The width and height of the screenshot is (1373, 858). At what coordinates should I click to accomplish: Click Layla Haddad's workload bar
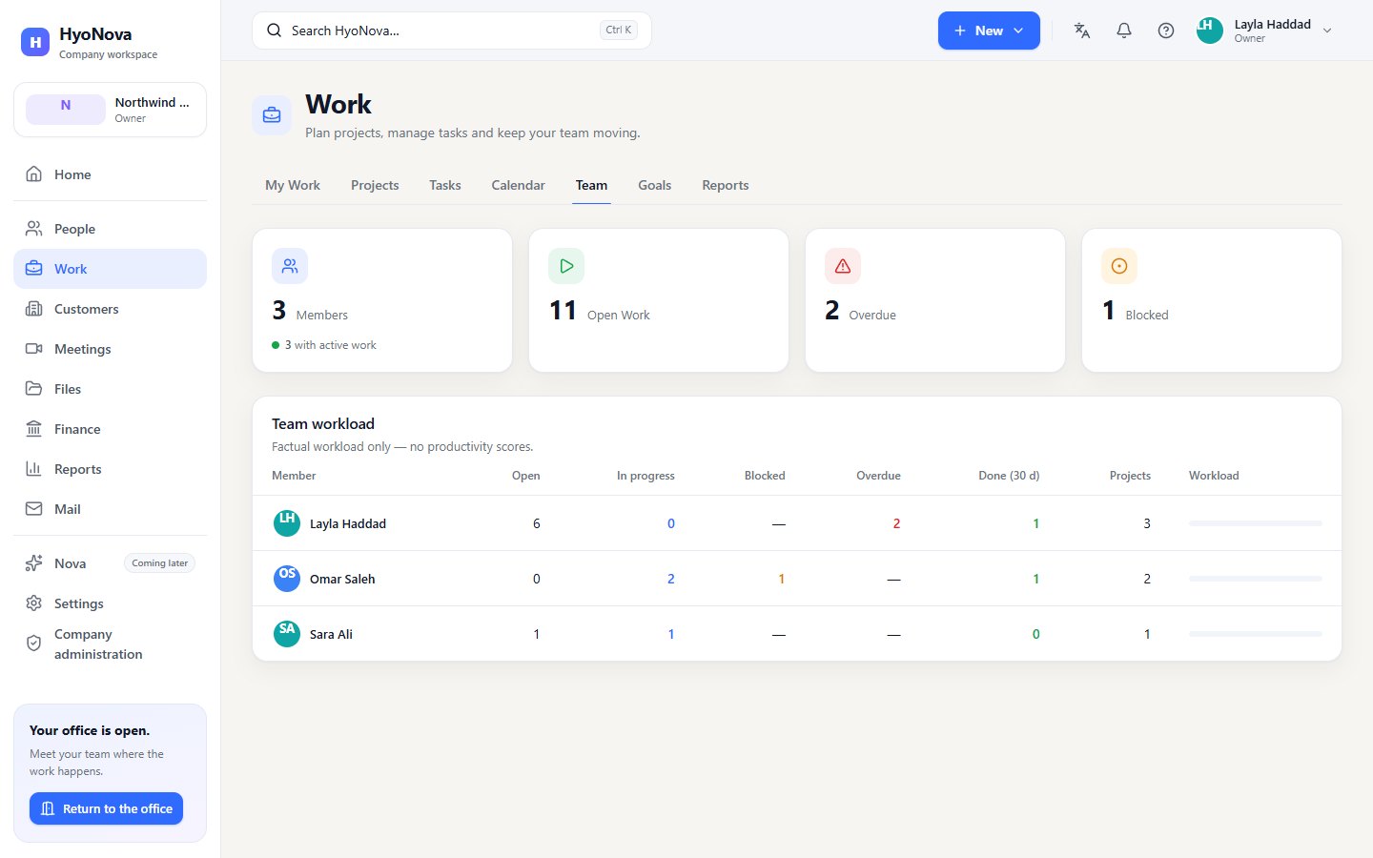point(1256,523)
